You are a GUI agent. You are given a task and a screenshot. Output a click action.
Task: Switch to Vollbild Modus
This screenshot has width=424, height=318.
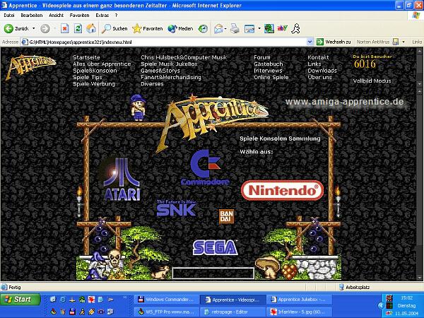pos(372,81)
